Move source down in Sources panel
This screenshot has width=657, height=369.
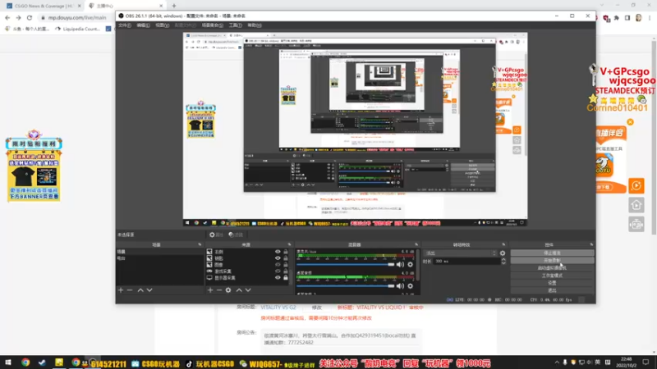(x=248, y=290)
